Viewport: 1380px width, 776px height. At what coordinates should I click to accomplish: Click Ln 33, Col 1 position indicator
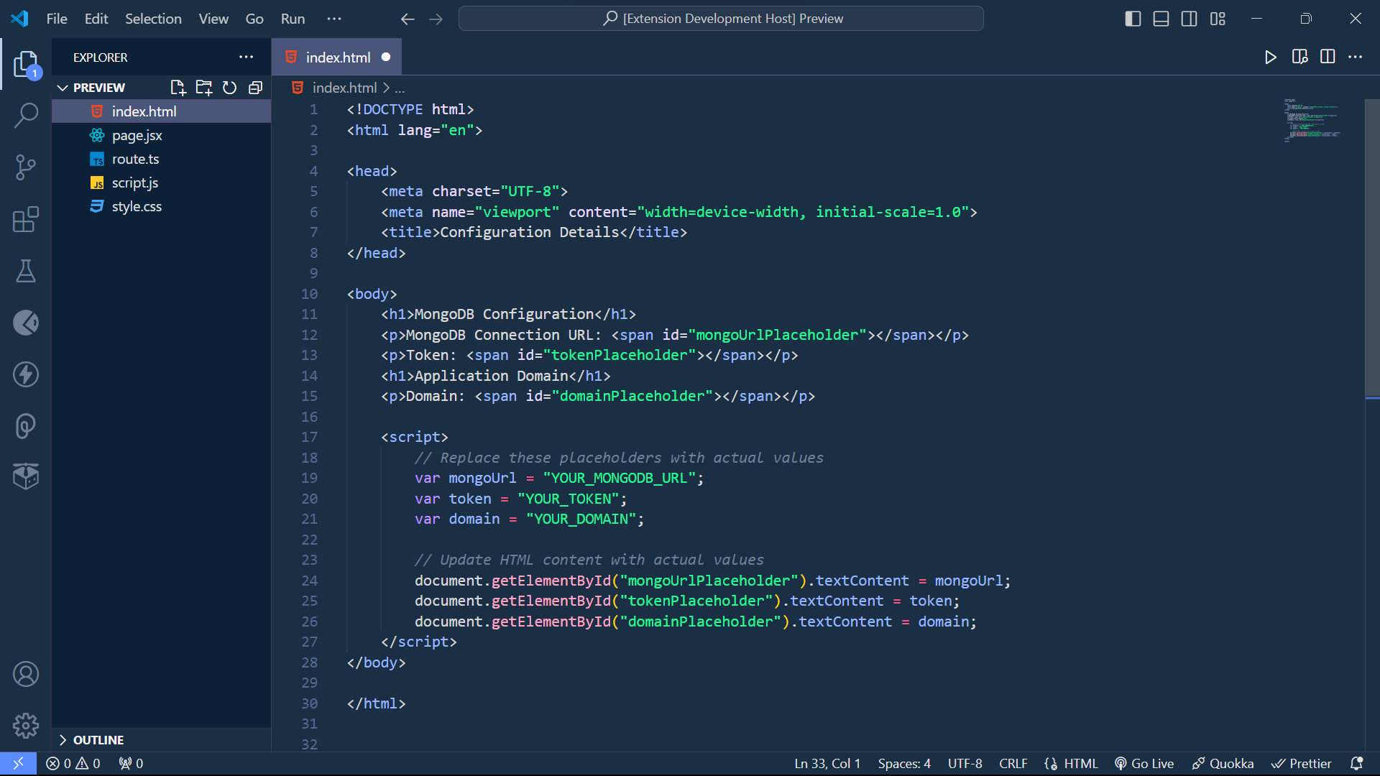click(x=827, y=763)
